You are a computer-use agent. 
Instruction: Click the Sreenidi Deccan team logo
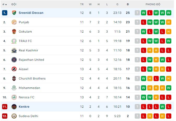[x=14, y=13]
